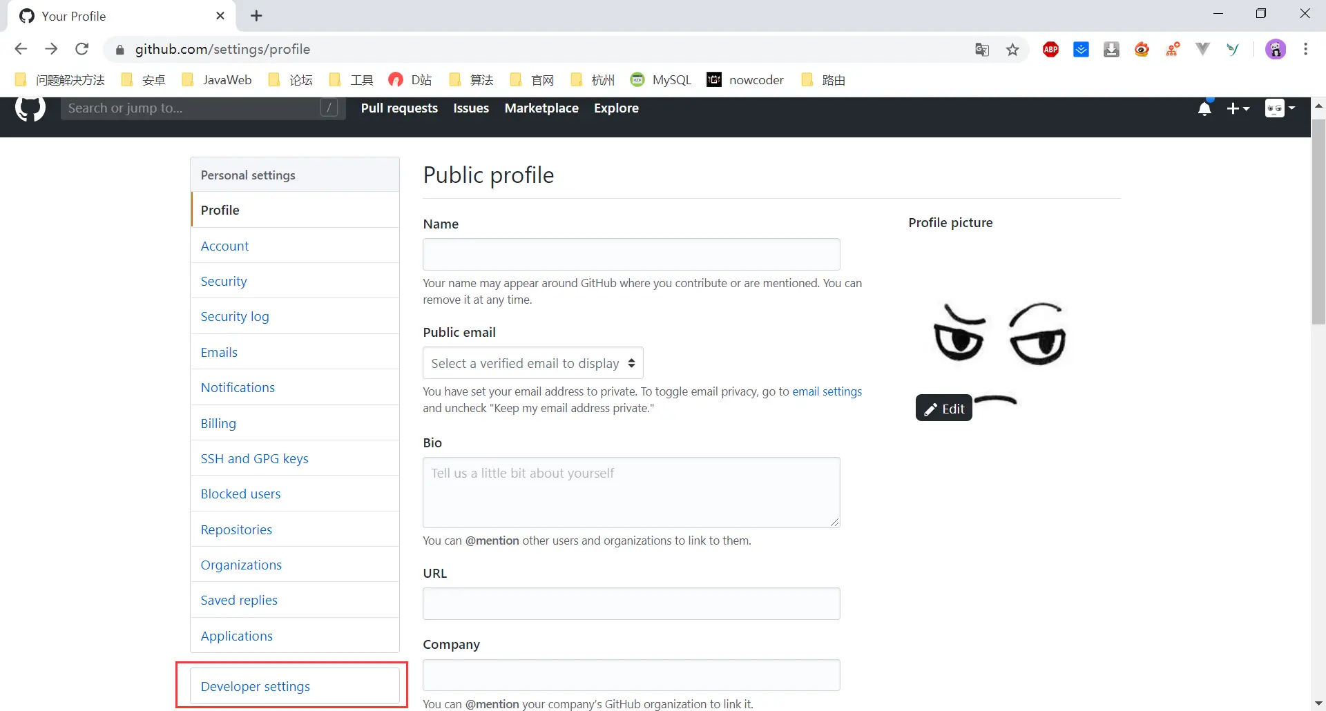This screenshot has height=711, width=1326.
Task: Click the Edit button on profile picture
Action: 943,407
